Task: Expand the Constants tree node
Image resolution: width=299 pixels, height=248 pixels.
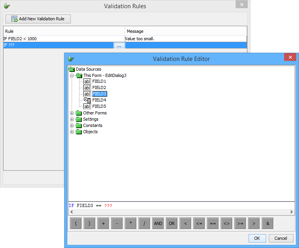Action: tap(72, 125)
